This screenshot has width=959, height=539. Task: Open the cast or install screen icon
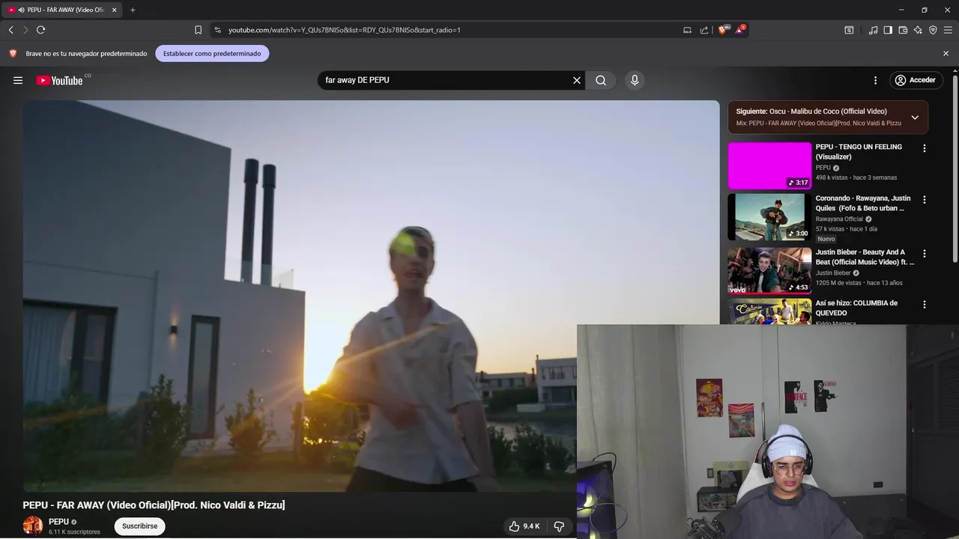click(687, 30)
